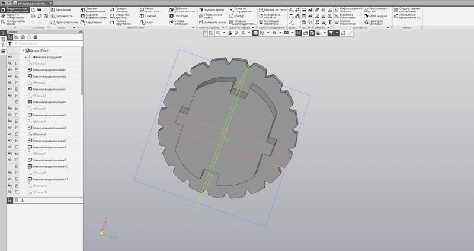Hide Эскиз:6 with eye icon
This screenshot has height=251, width=474.
tap(10, 134)
